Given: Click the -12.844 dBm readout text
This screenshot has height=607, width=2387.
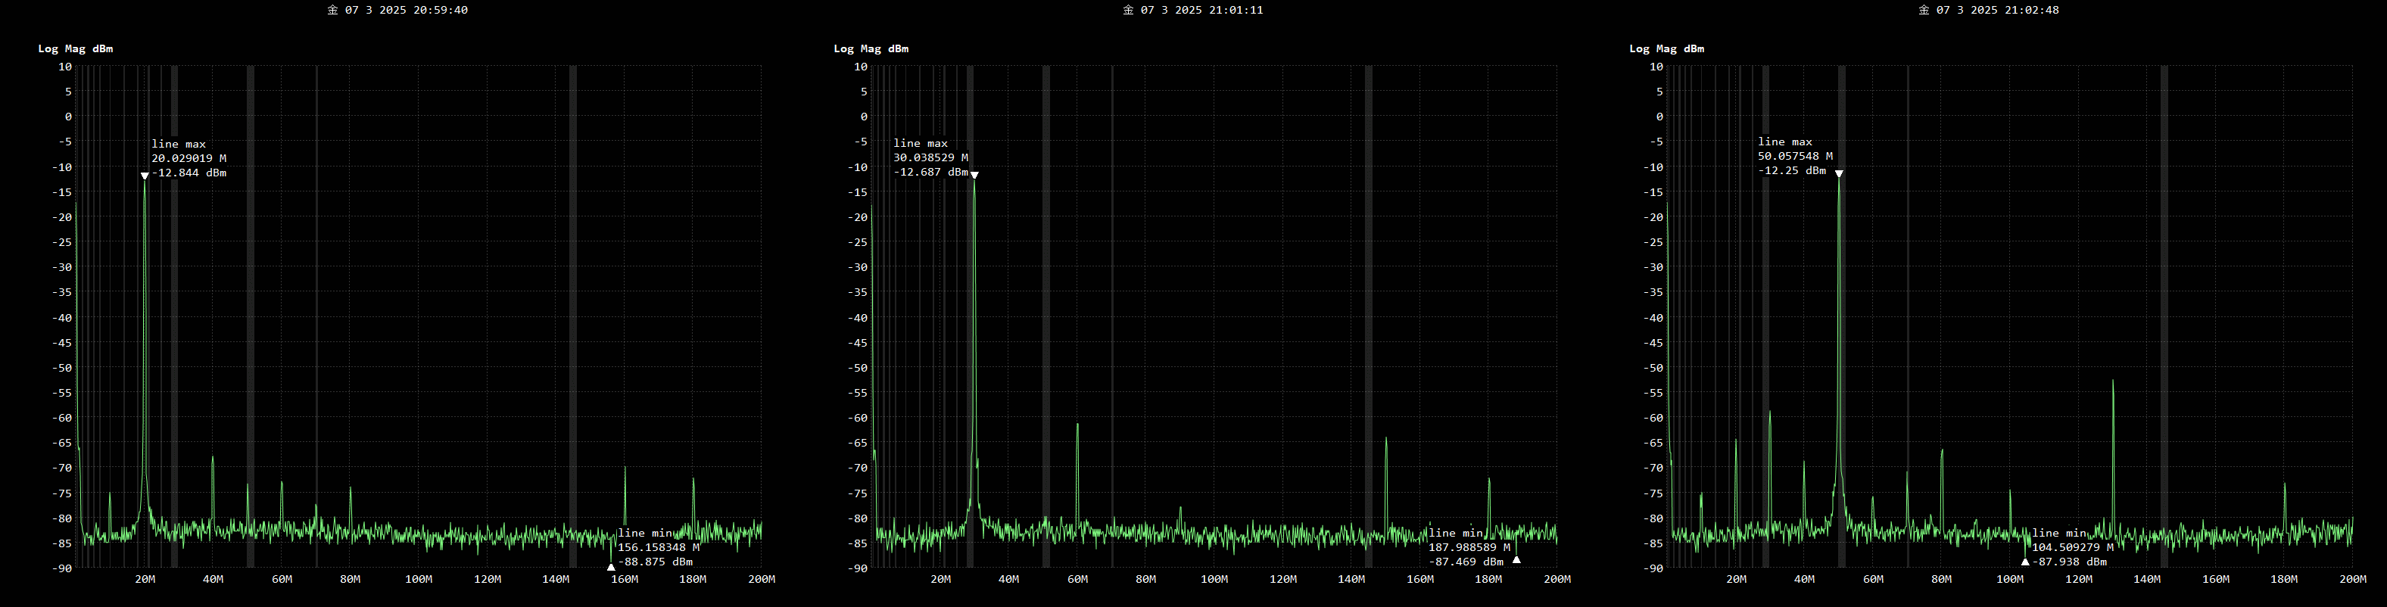Looking at the screenshot, I should tap(189, 173).
